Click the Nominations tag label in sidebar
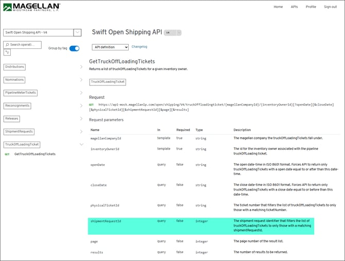 coord(14,80)
